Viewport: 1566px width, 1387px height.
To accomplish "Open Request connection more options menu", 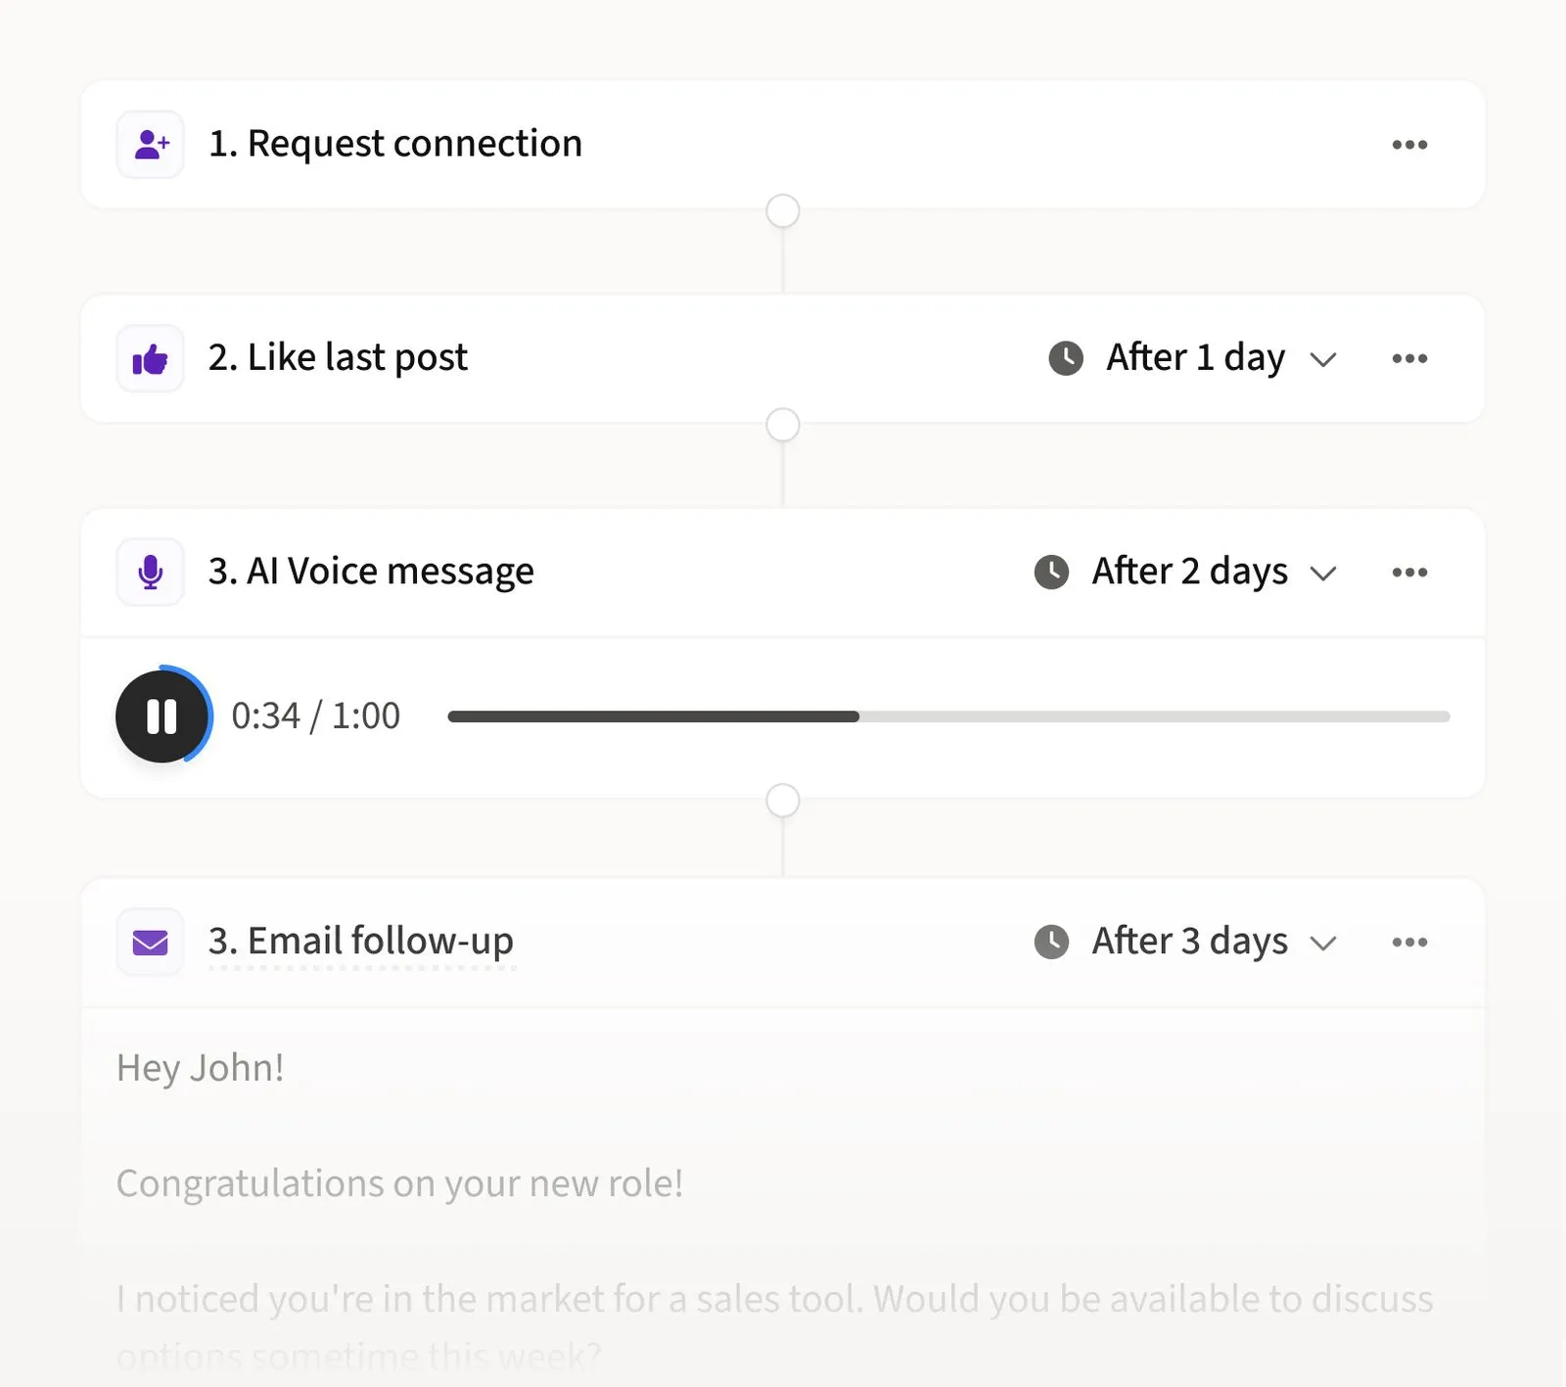I will (1409, 145).
